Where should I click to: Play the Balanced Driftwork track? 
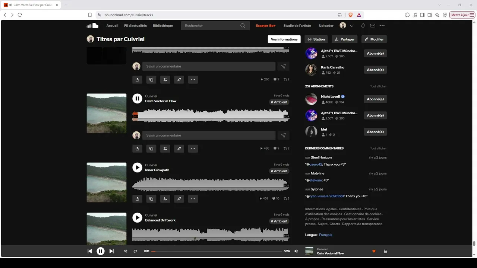[x=137, y=218]
